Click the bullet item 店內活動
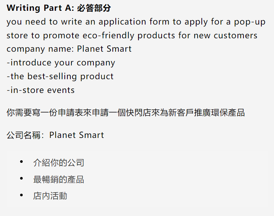274x216 pixels. [50, 196]
